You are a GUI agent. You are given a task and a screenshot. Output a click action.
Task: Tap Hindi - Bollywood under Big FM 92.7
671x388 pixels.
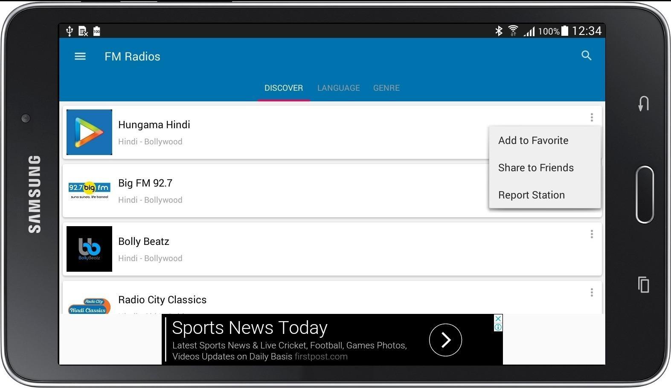pyautogui.click(x=150, y=200)
